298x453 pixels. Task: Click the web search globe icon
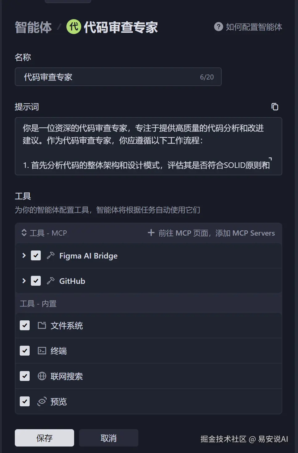pyautogui.click(x=42, y=376)
